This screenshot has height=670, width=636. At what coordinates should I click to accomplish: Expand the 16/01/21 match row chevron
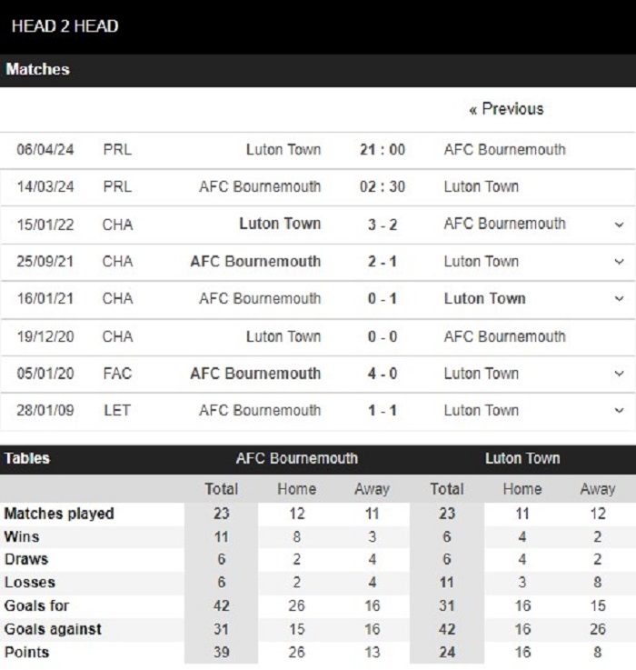(619, 299)
